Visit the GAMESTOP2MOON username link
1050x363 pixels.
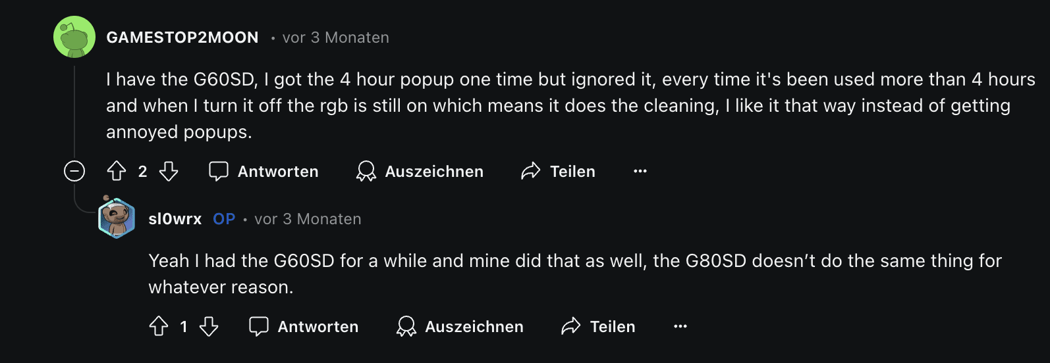182,37
